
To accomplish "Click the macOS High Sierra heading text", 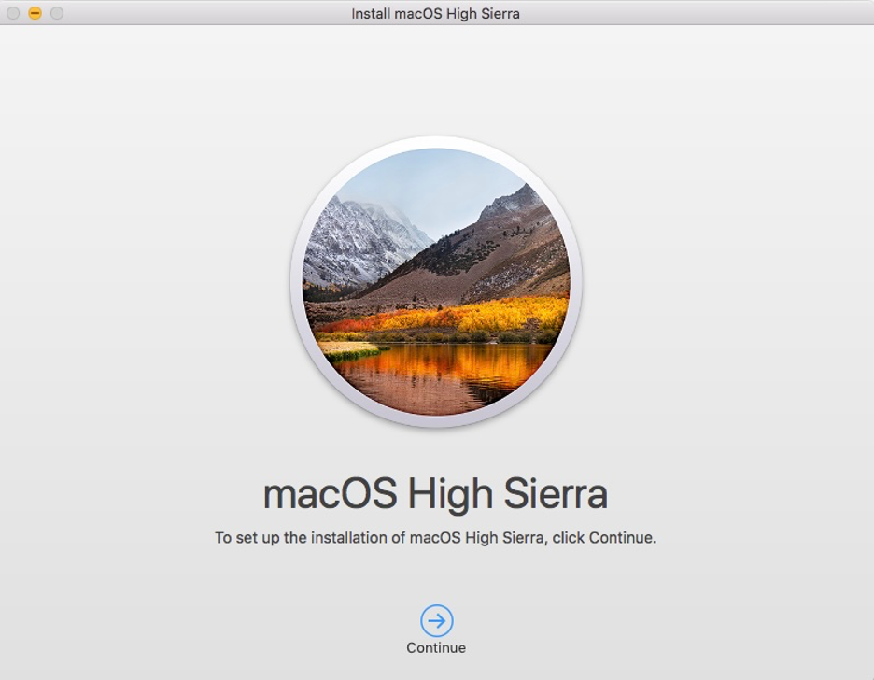I will 436,492.
